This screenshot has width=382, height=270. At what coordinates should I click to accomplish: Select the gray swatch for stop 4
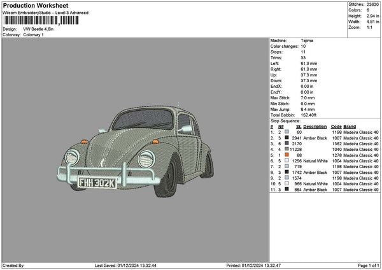click(286, 149)
